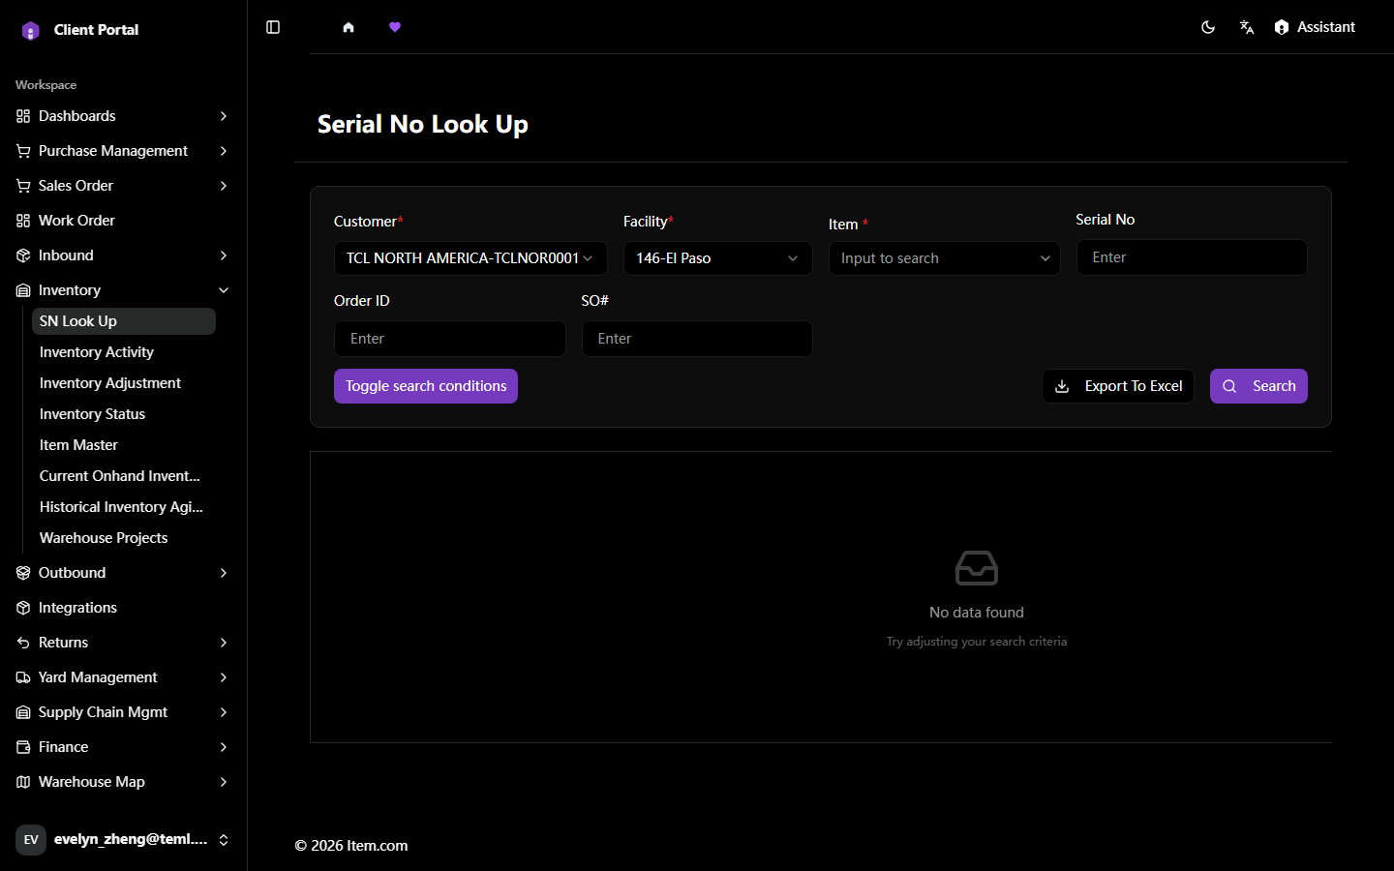Open the Facility dropdown showing 146-El Paso
Viewport: 1394px width, 871px height.
tap(718, 258)
